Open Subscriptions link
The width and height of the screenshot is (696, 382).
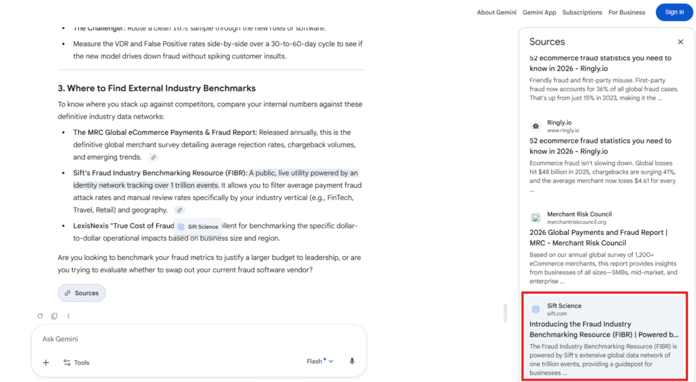pos(582,12)
